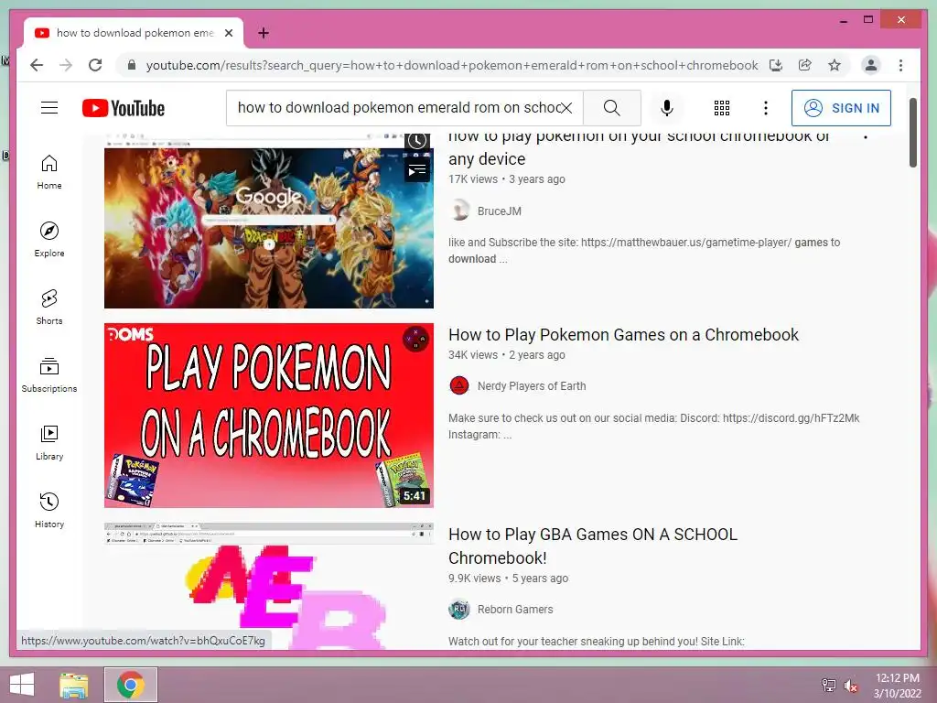The width and height of the screenshot is (937, 703).
Task: Start voice search with microphone icon
Action: tap(667, 108)
